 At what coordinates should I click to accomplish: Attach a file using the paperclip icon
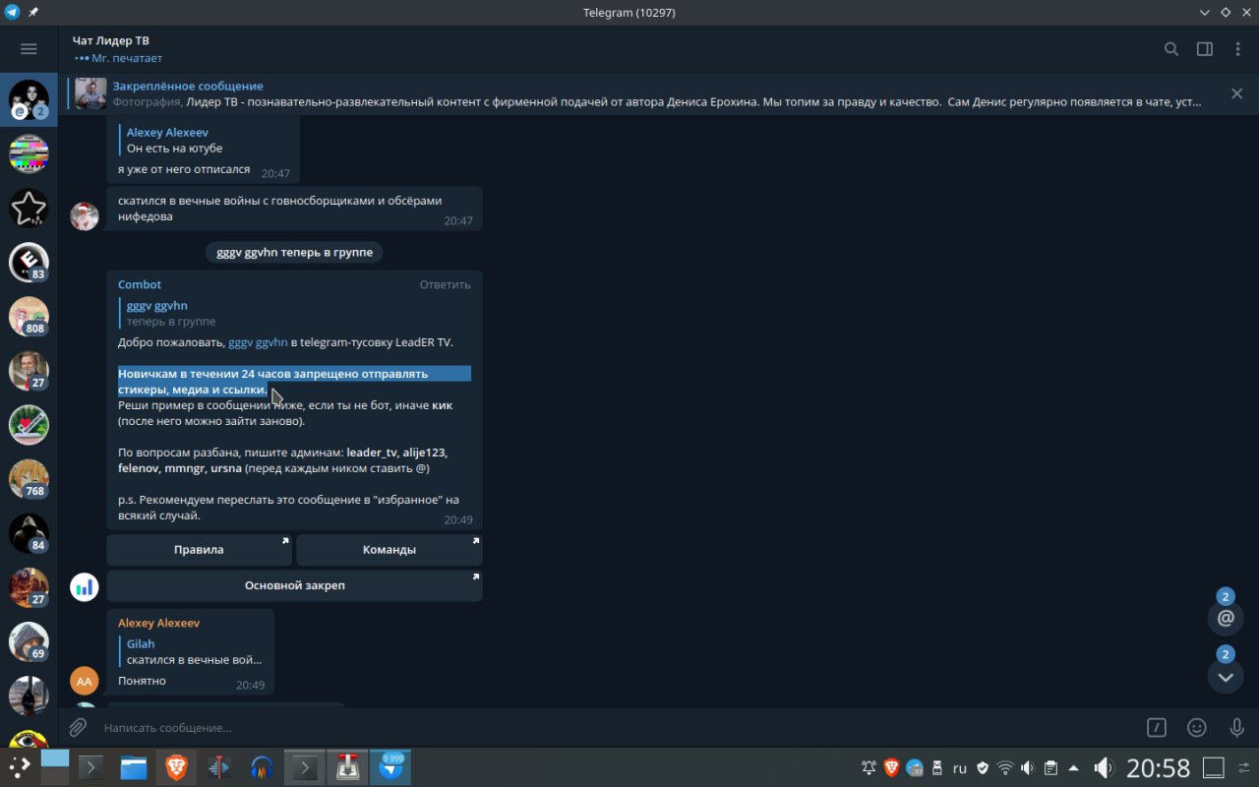(78, 728)
